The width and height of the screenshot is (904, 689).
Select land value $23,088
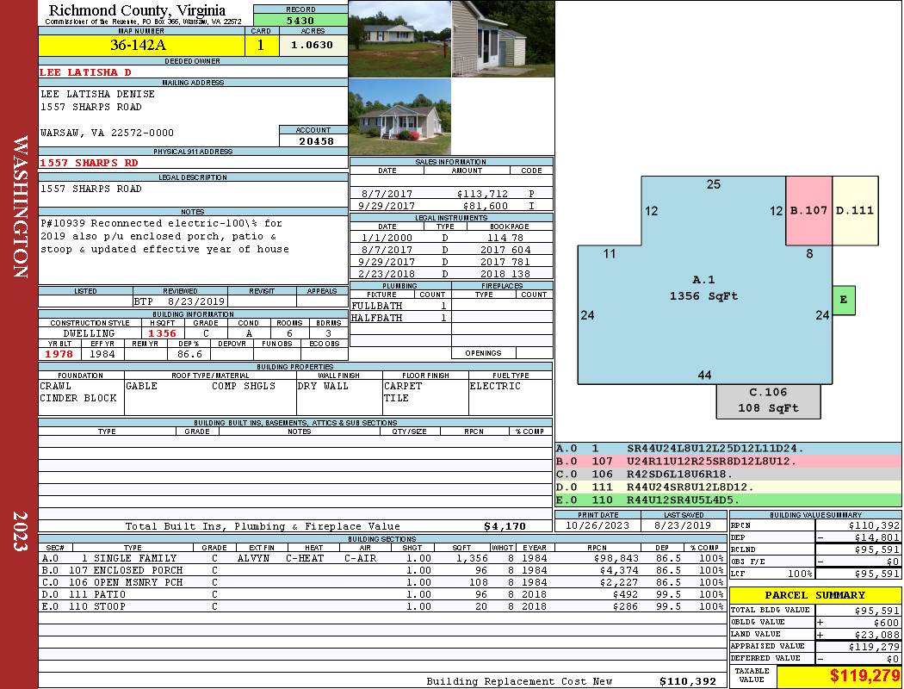877,634
